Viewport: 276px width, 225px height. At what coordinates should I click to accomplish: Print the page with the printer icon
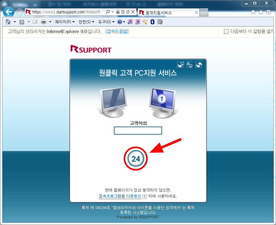(x=43, y=22)
